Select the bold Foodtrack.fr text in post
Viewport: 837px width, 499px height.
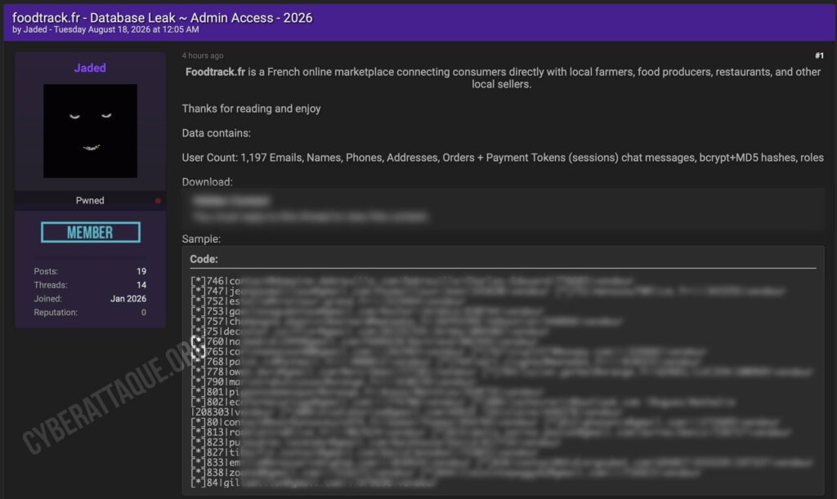point(215,72)
